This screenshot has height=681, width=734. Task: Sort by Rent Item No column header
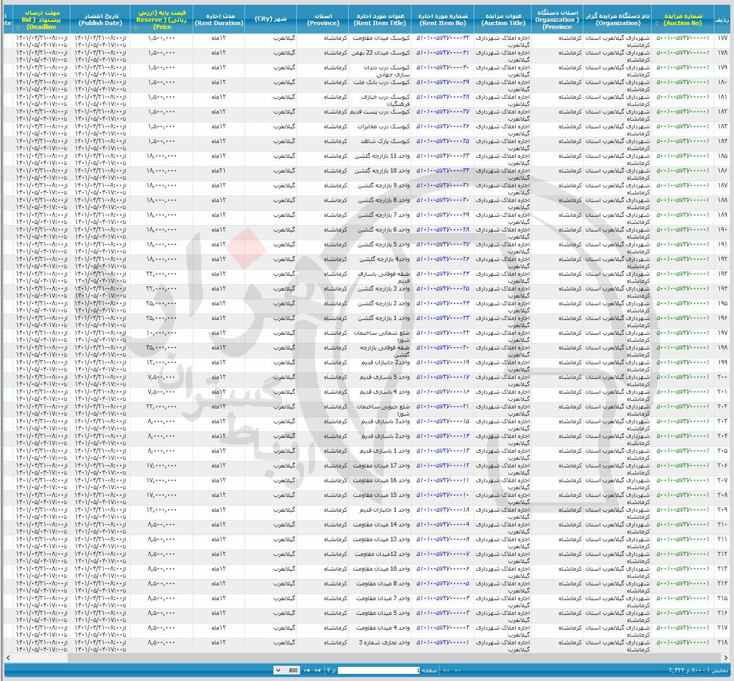pyautogui.click(x=443, y=20)
